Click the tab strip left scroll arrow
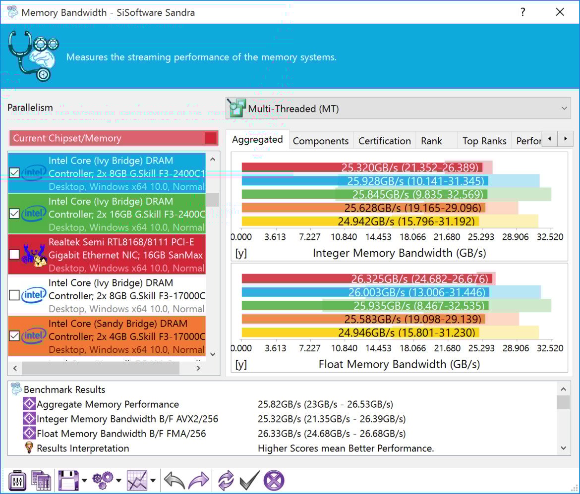580x494 pixels. point(550,139)
